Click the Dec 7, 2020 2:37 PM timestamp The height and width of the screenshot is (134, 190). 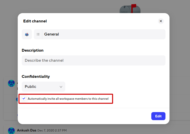pos(52,130)
